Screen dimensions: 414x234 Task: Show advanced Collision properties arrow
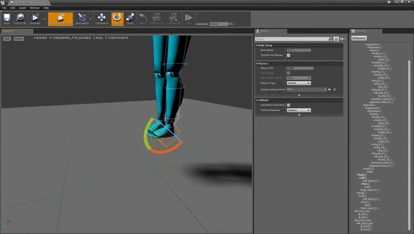(x=299, y=115)
